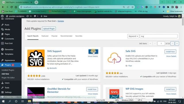184x104 pixels.
Task: Click OoohBoi Steroids for Elementor title
Action: [x=59, y=90]
